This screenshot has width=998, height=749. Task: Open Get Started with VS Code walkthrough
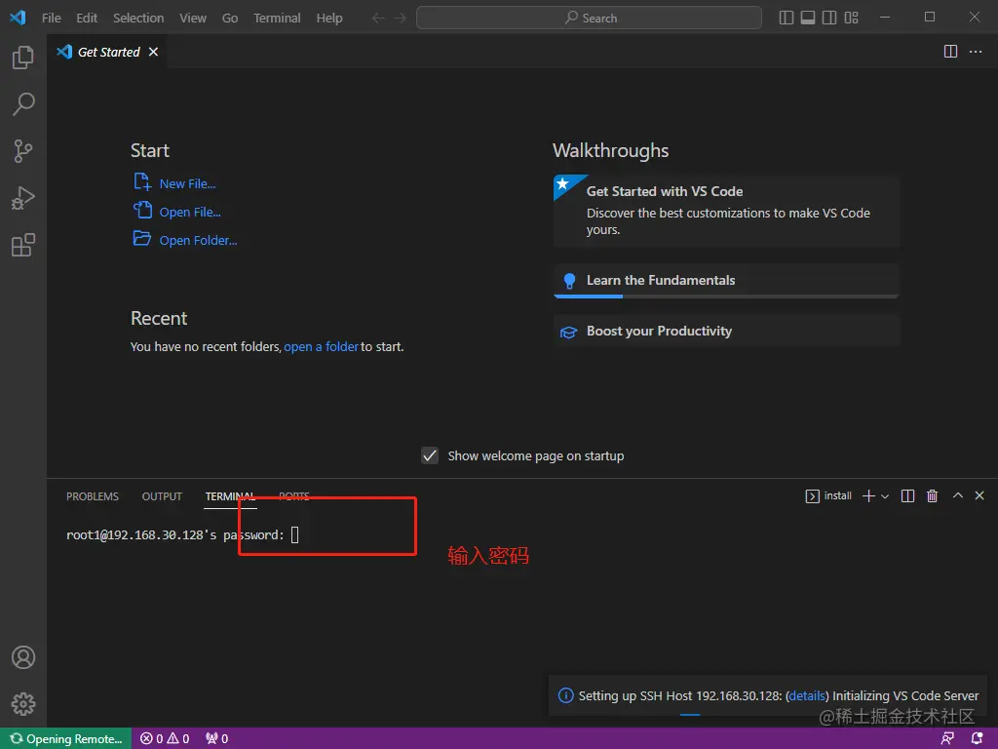pos(726,211)
